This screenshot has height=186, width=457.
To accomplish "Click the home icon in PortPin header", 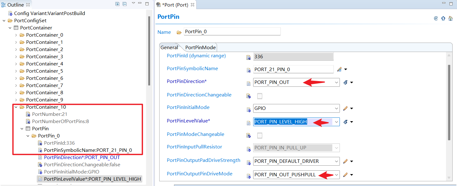I will click(450, 18).
